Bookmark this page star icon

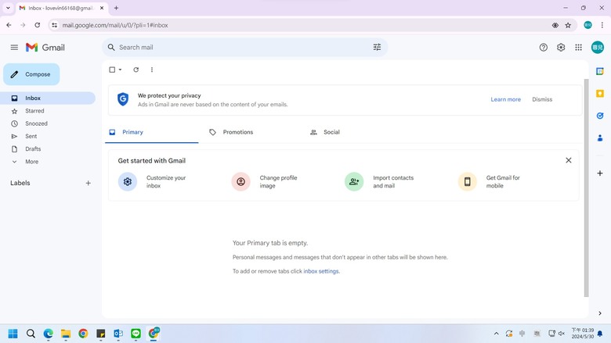[568, 25]
